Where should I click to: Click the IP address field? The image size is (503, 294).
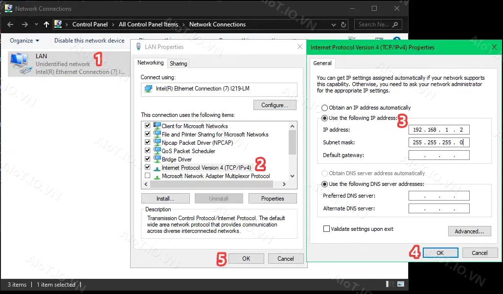439,130
